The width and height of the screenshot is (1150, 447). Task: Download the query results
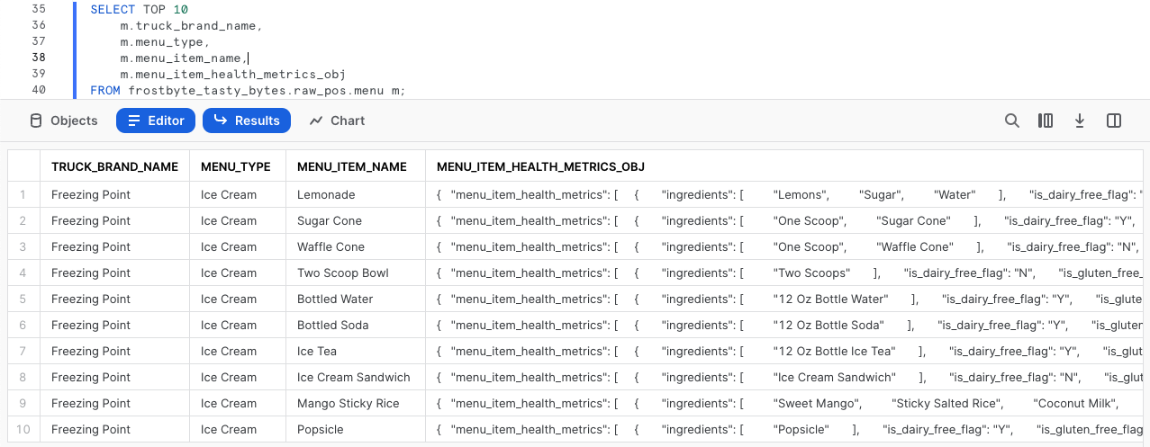point(1080,121)
